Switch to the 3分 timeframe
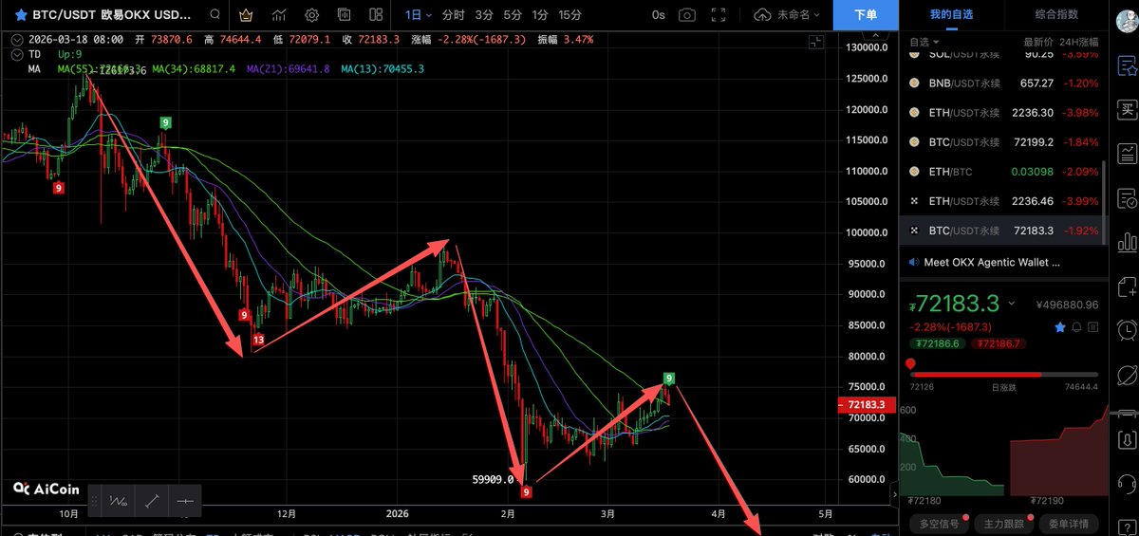 (484, 15)
